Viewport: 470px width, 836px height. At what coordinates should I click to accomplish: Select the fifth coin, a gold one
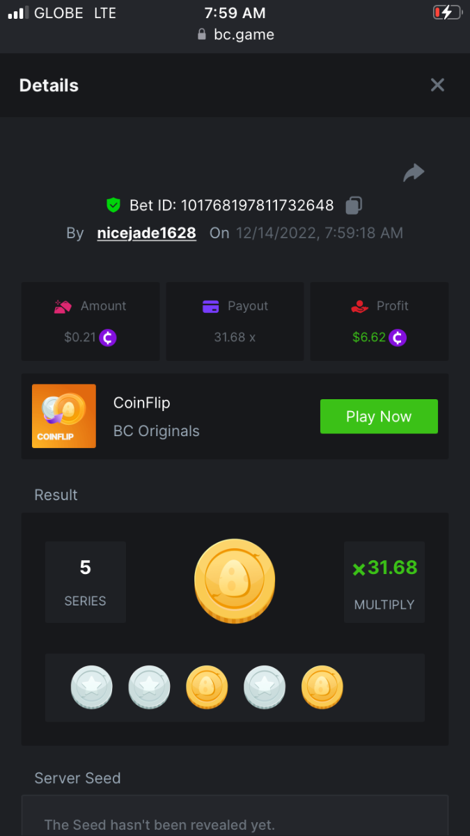pos(322,687)
